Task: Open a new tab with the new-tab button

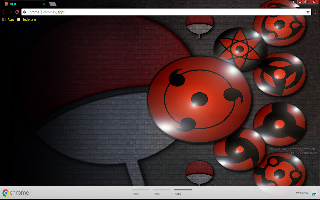Action: pos(53,4)
